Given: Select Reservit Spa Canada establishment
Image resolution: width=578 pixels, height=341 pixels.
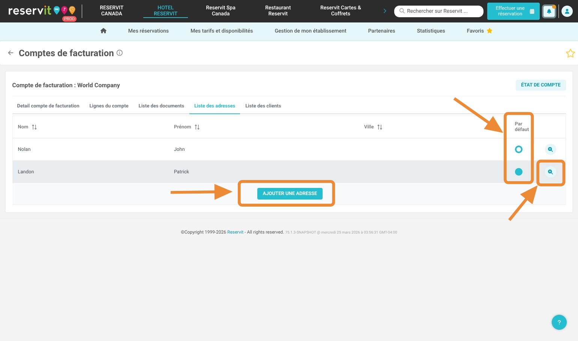Looking at the screenshot, I should coord(221,10).
